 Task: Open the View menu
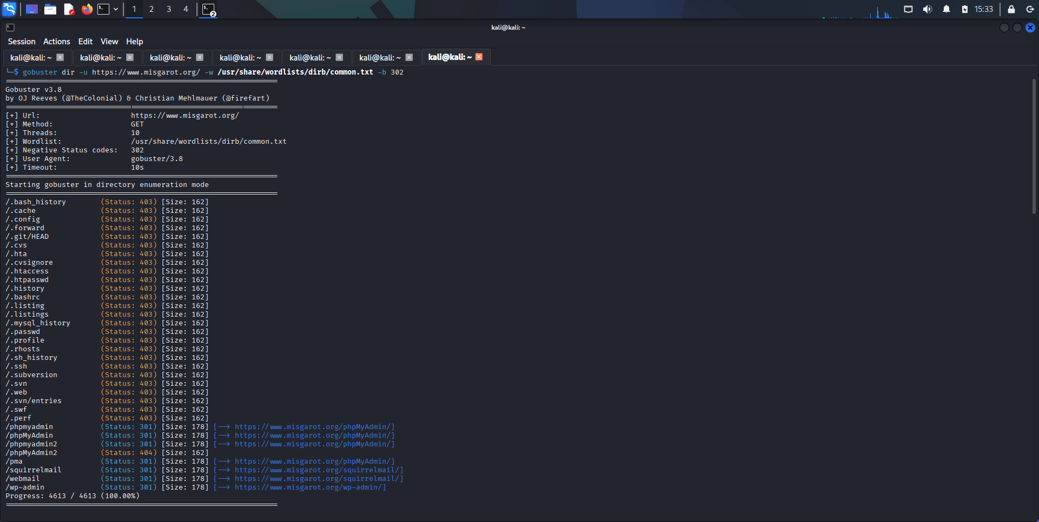tap(109, 42)
